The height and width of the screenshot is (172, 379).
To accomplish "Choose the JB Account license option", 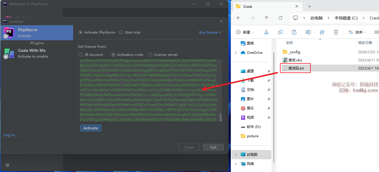I will [x=81, y=55].
